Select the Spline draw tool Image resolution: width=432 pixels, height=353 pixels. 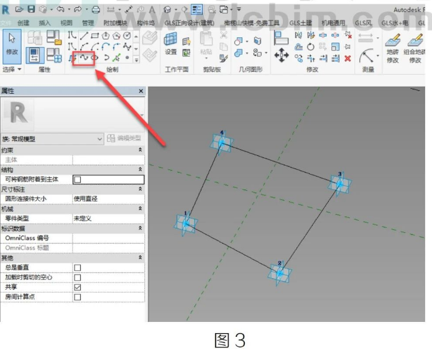[x=84, y=58]
